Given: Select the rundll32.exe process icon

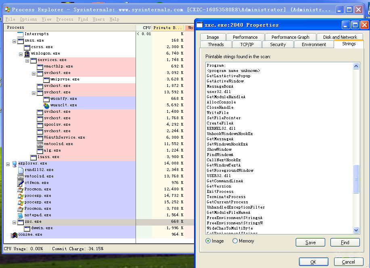Looking at the screenshot, I should pos(21,170).
